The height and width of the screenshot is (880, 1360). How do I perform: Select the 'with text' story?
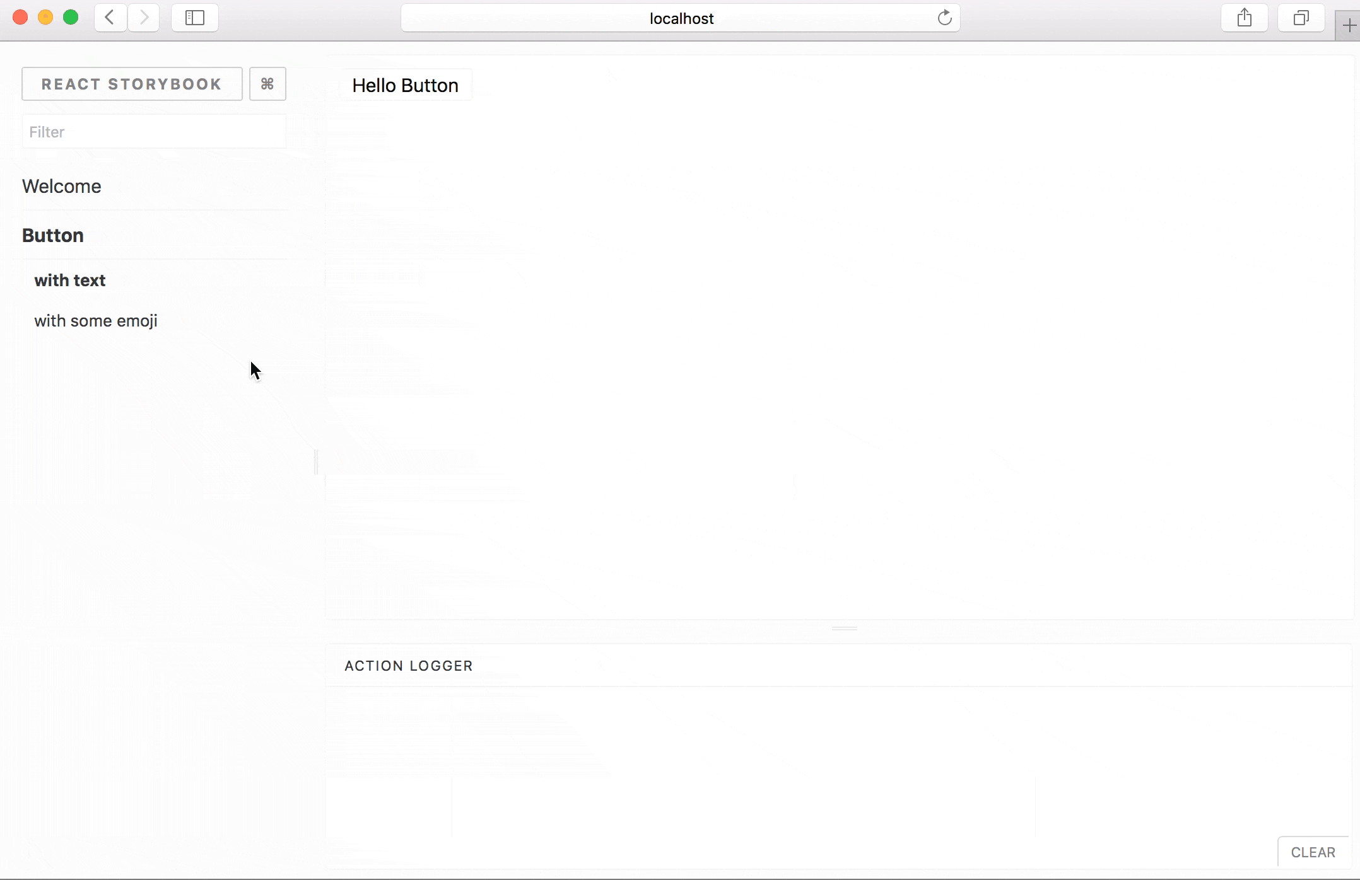point(70,281)
